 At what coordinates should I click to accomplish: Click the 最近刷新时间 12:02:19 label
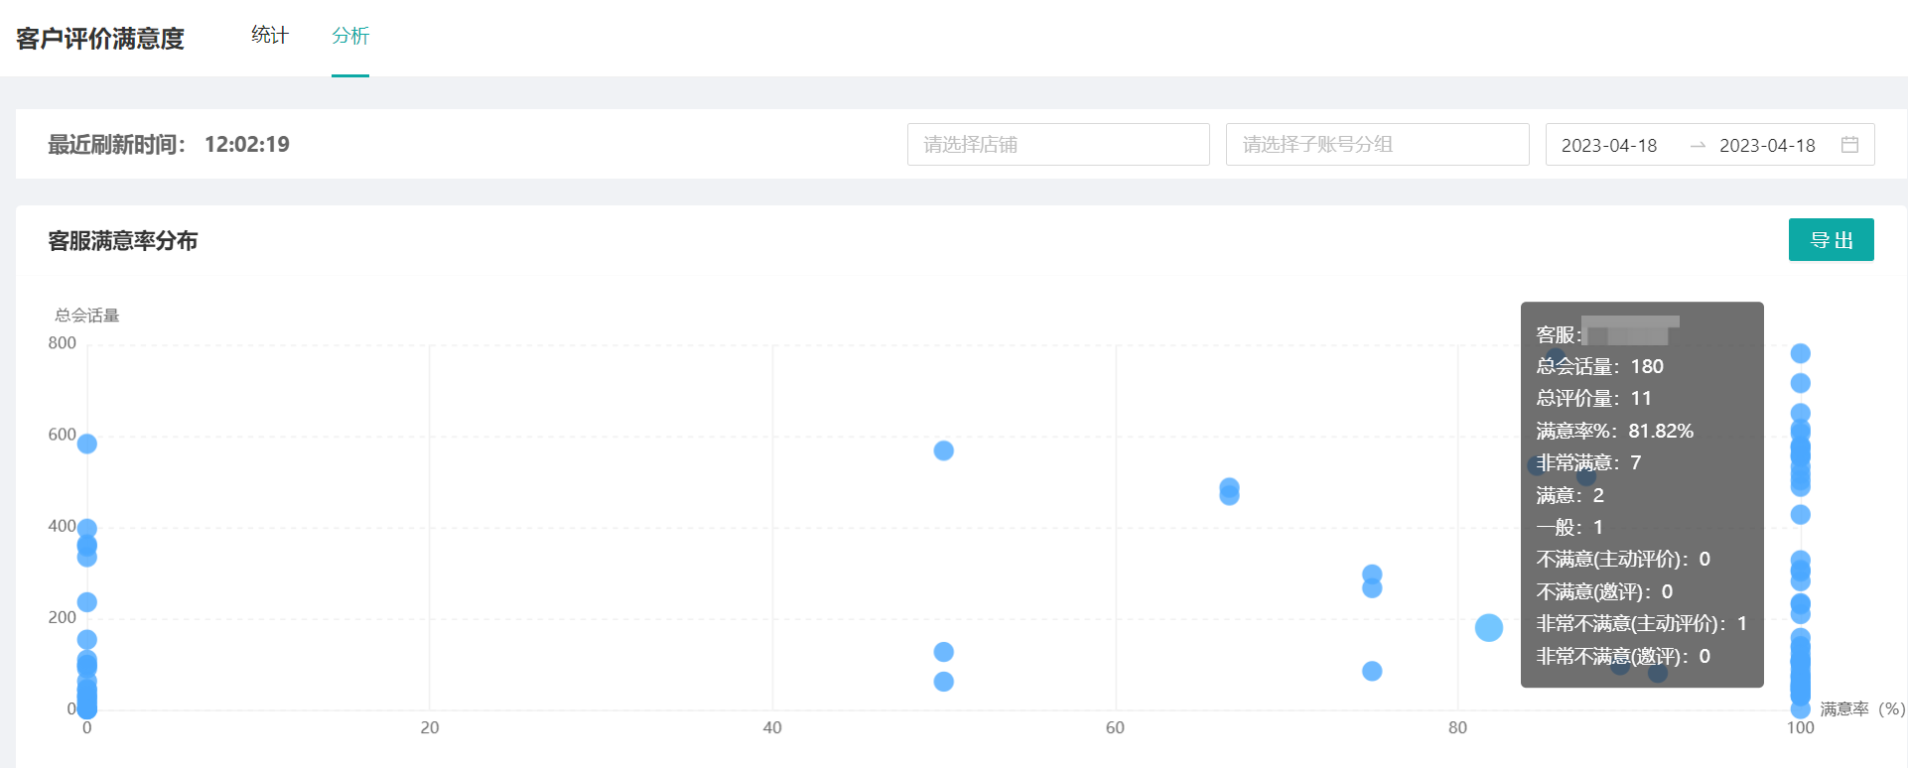tap(169, 145)
